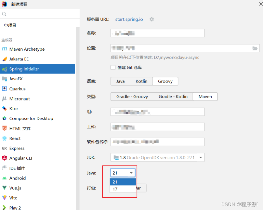Select Spring Initializr generator
The height and width of the screenshot is (210, 263).
37,69
